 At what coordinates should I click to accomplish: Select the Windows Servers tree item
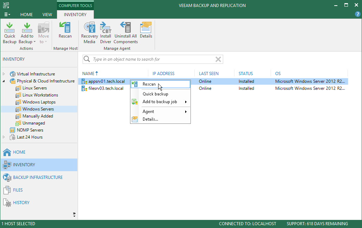[38, 109]
